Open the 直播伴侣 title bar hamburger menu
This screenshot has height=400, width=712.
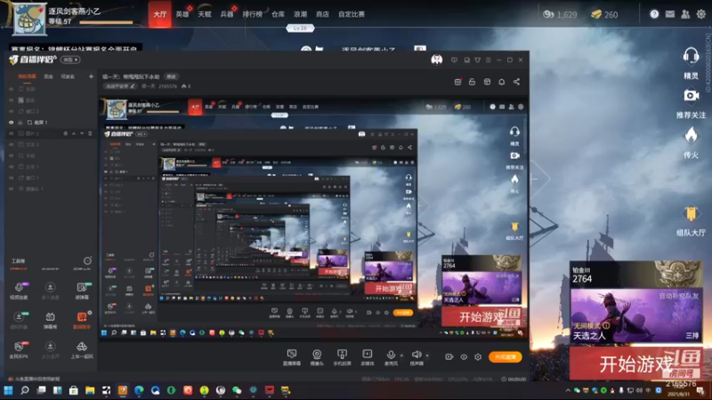(488, 60)
